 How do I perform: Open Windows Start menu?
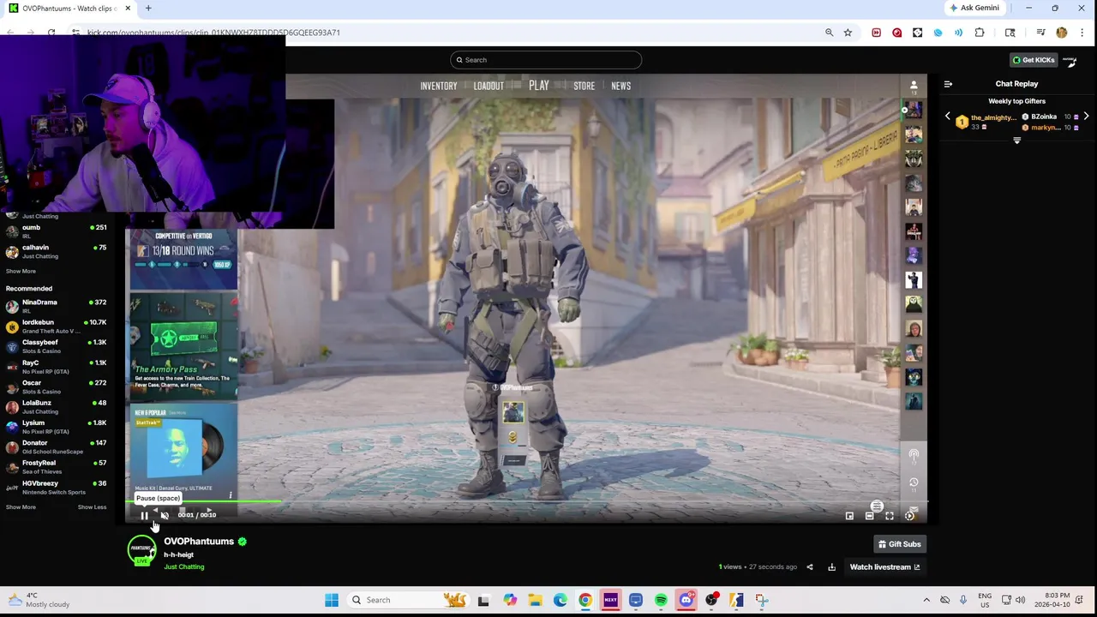point(332,600)
